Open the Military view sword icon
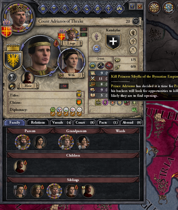Screen dimensions: 178x210 (76, 9)
